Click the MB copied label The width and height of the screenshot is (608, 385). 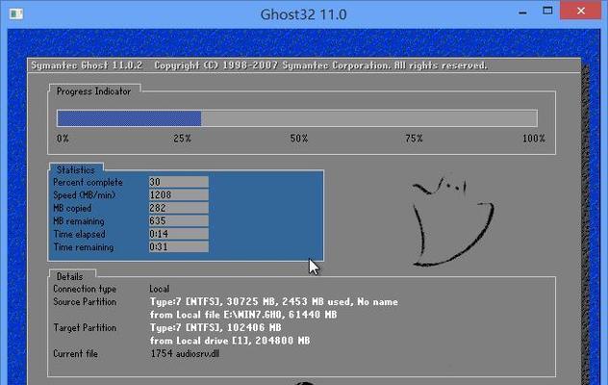pyautogui.click(x=72, y=209)
